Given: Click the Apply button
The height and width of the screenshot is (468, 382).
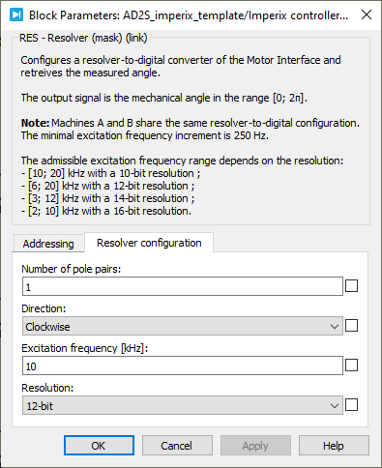Looking at the screenshot, I should (x=255, y=446).
